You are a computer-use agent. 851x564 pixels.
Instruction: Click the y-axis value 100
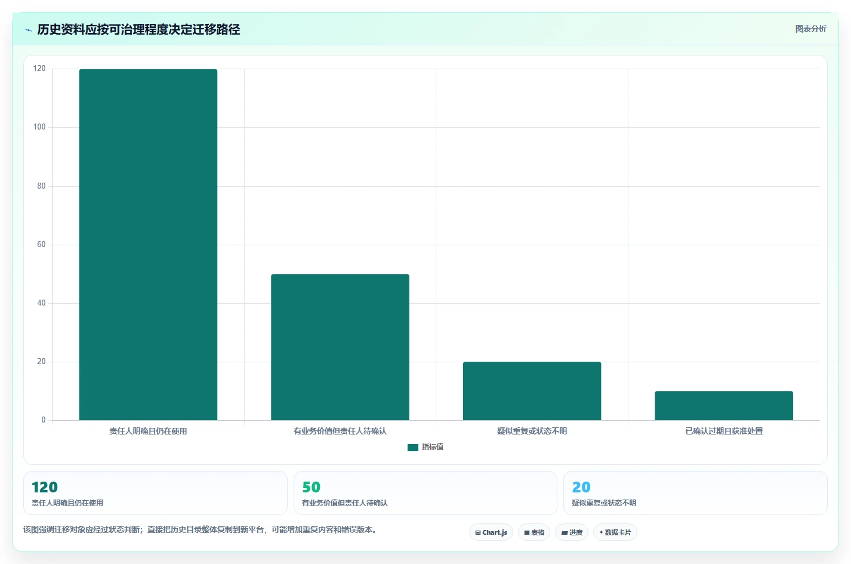coord(39,127)
